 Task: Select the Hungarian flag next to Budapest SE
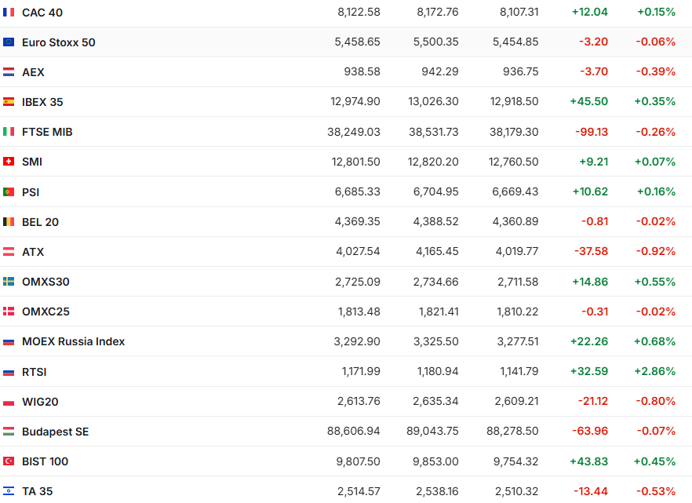pyautogui.click(x=9, y=432)
